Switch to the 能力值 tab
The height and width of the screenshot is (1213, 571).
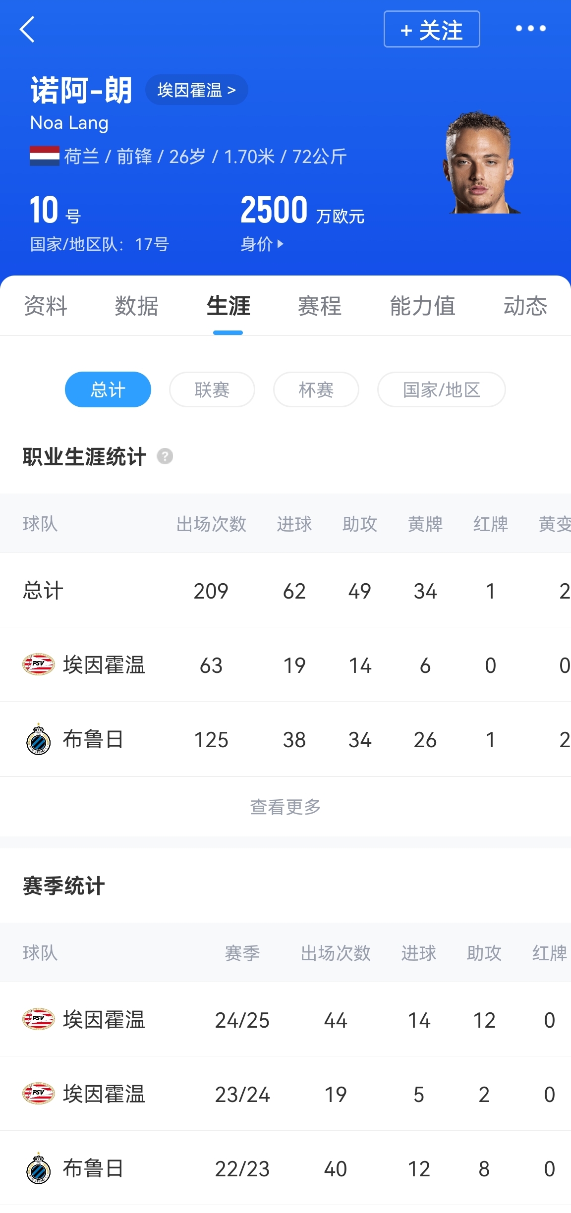(422, 306)
